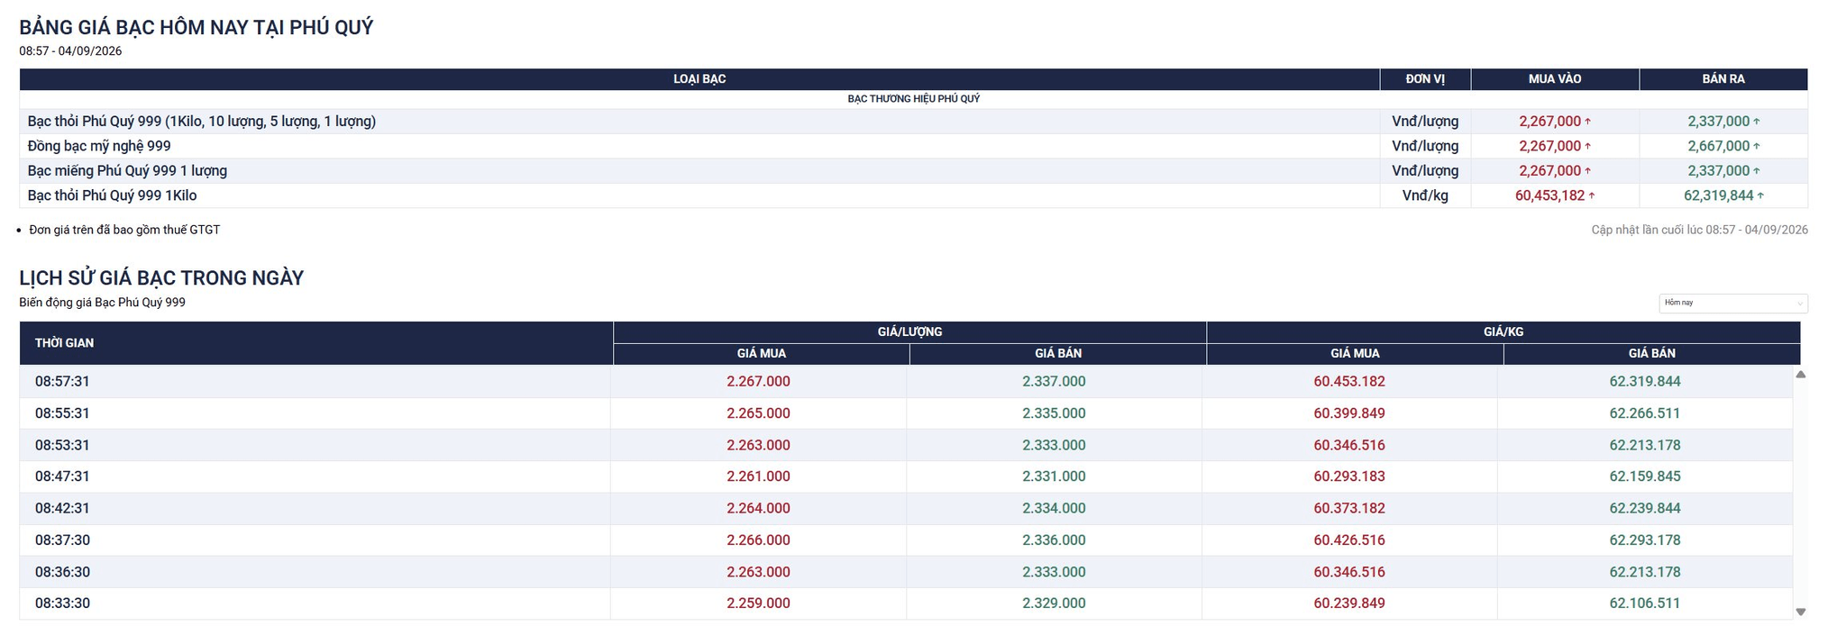Click per-kg buy price 60.293.183
This screenshot has height=644, width=1846.
click(1349, 476)
